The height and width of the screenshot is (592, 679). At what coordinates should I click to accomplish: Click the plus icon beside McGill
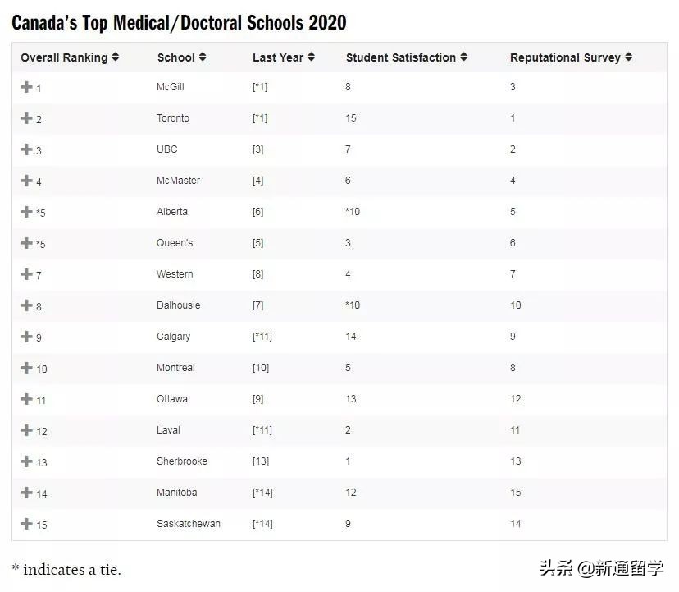tap(27, 87)
